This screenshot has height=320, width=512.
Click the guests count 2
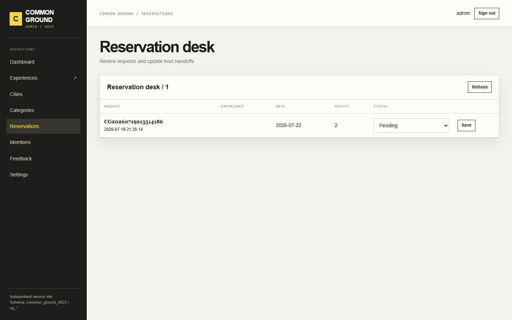(336, 125)
